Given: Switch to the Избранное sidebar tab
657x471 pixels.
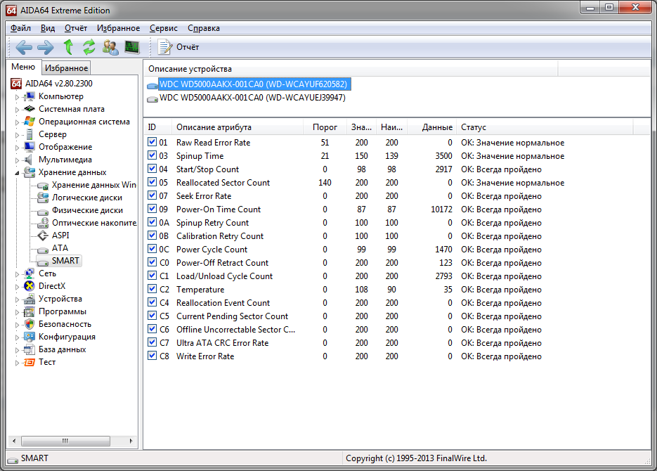Looking at the screenshot, I should pyautogui.click(x=66, y=68).
